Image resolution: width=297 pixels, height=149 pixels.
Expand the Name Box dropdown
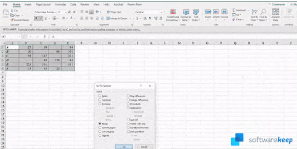click(19, 37)
